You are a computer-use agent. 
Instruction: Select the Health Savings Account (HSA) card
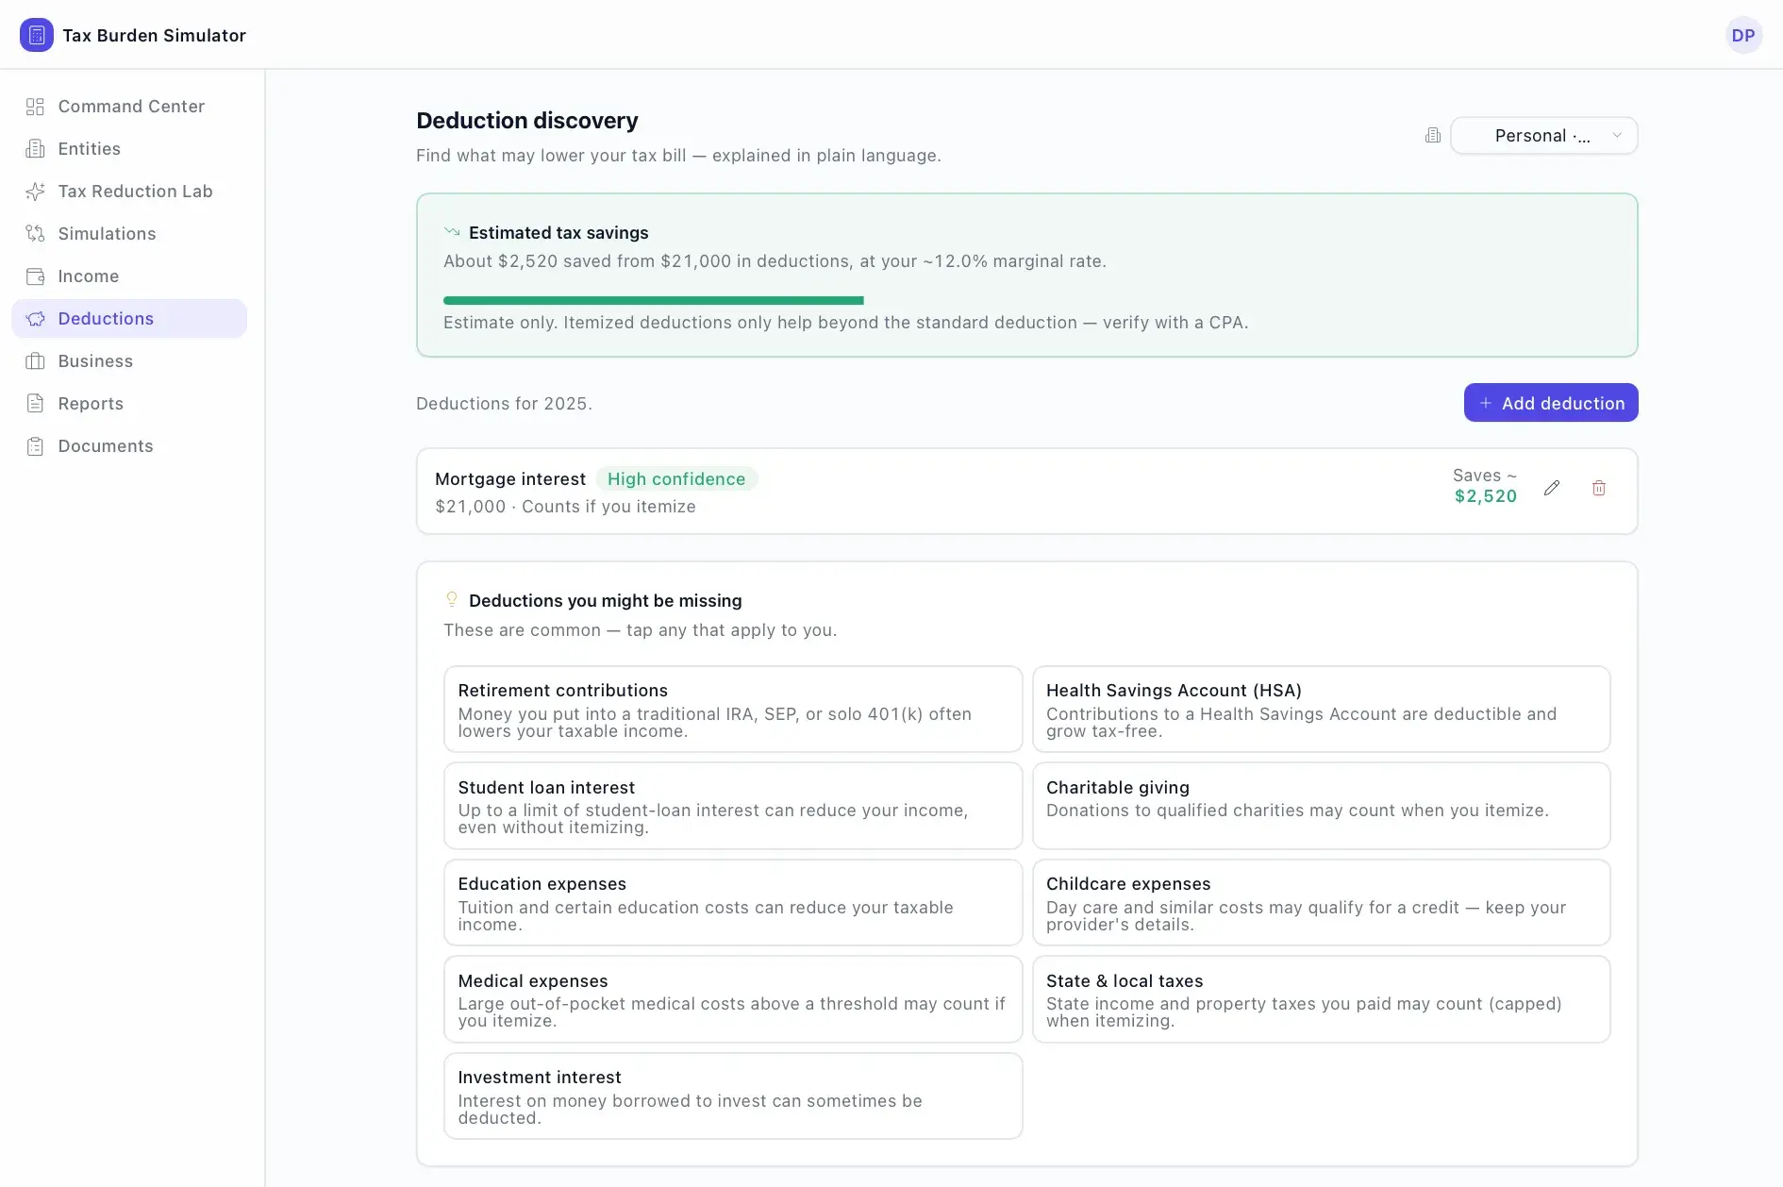click(x=1321, y=710)
